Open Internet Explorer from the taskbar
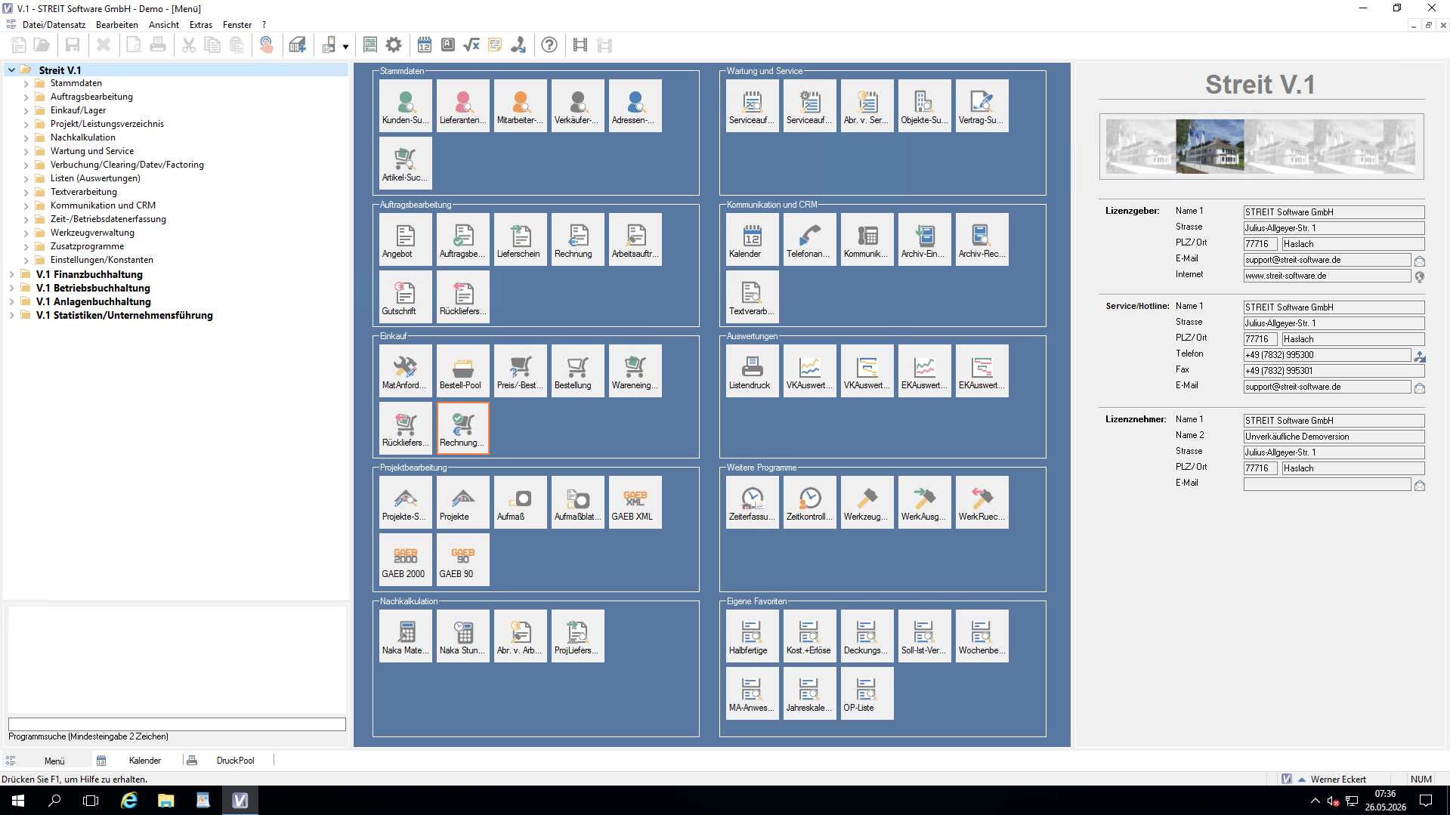Image resolution: width=1450 pixels, height=815 pixels. 129,801
